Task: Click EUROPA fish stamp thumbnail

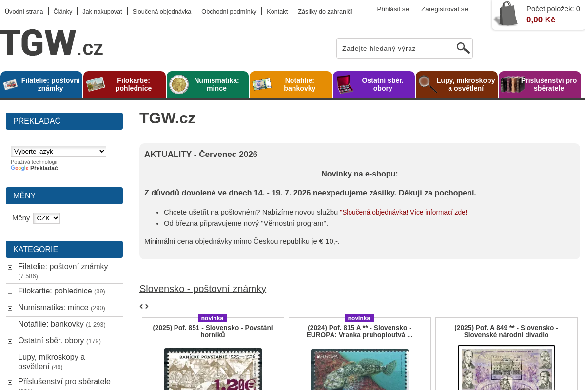Action: (360, 370)
